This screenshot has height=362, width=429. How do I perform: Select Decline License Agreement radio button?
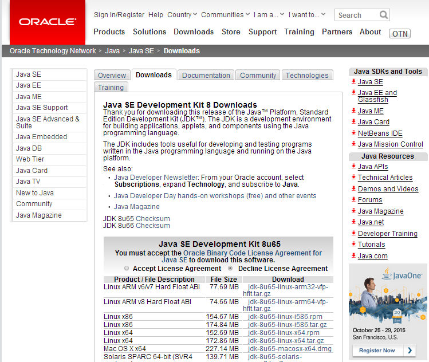[231, 268]
